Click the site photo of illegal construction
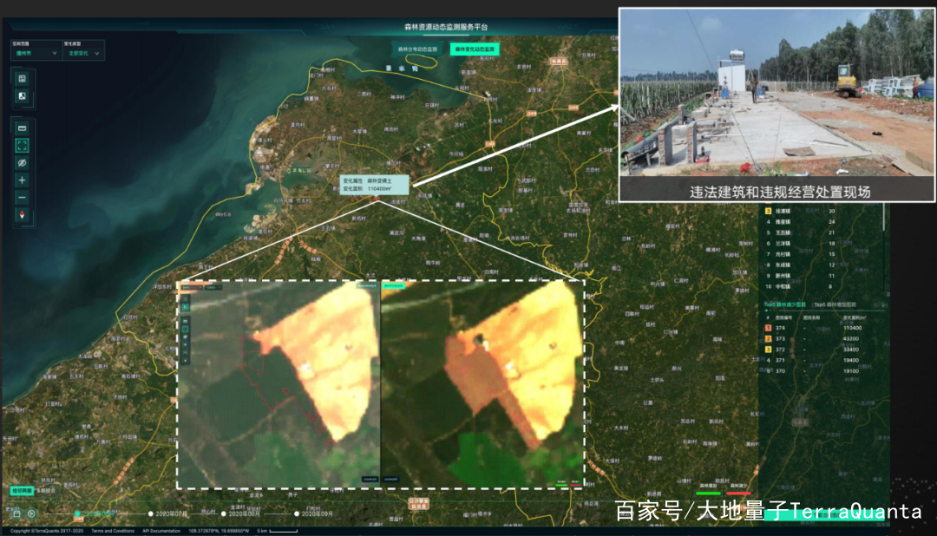 coord(776,105)
